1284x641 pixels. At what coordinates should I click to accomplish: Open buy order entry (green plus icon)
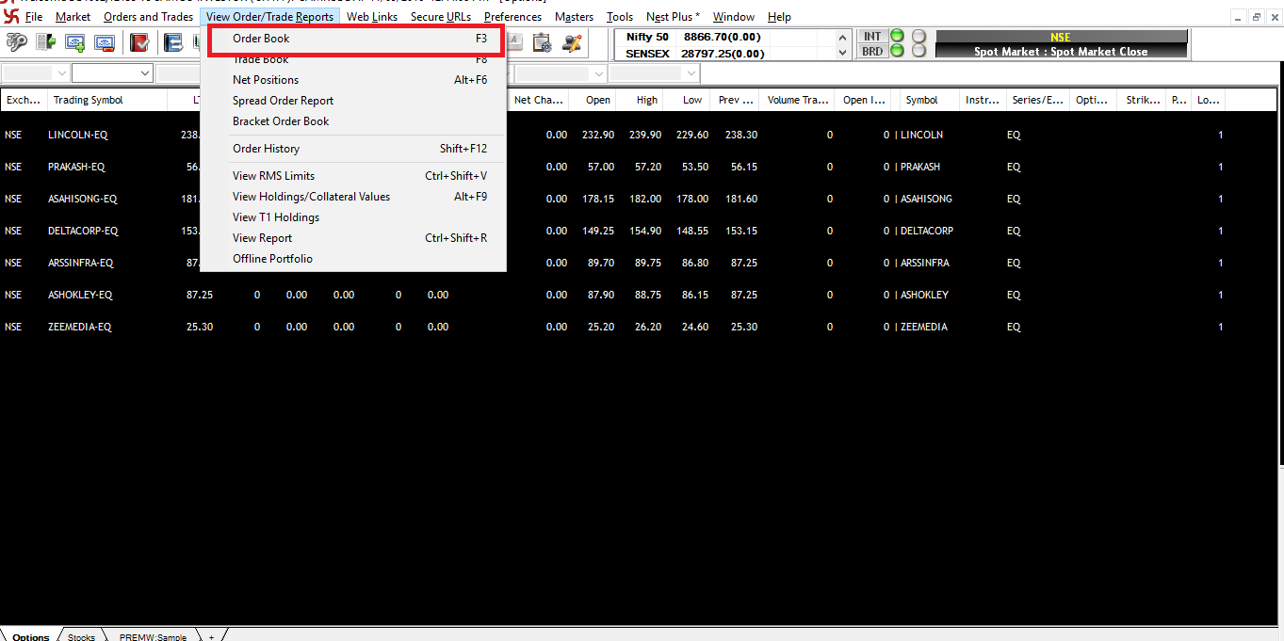click(x=75, y=42)
